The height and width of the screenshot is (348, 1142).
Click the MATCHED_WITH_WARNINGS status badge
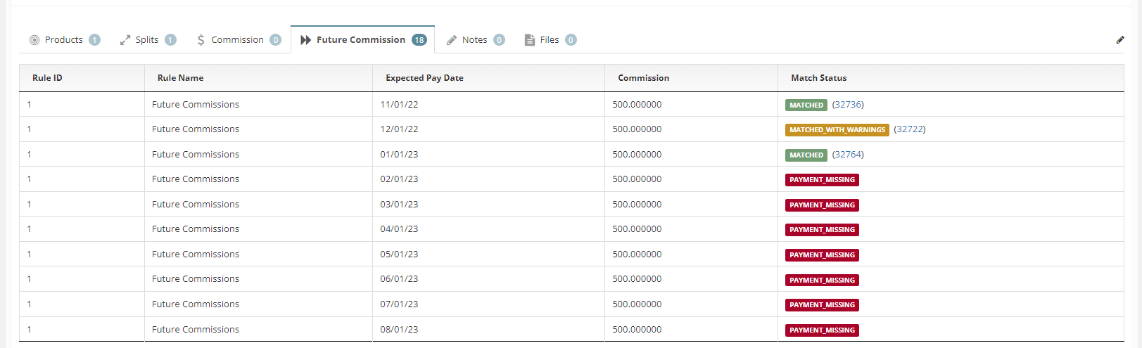pos(837,130)
